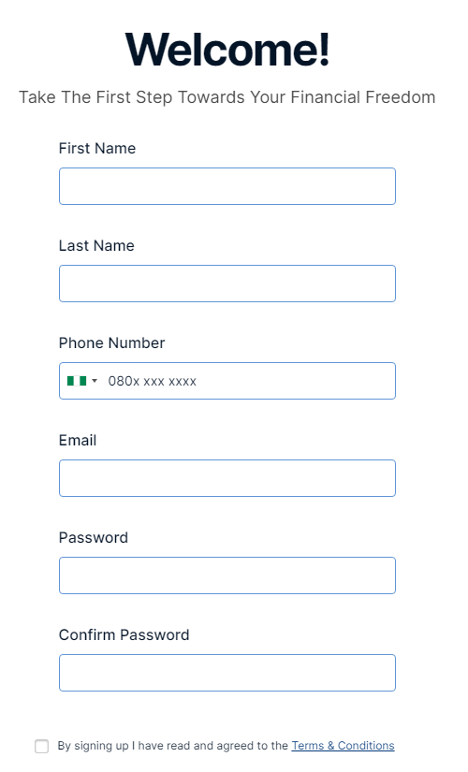Click the Password label text
The height and width of the screenshot is (772, 468).
(x=93, y=537)
